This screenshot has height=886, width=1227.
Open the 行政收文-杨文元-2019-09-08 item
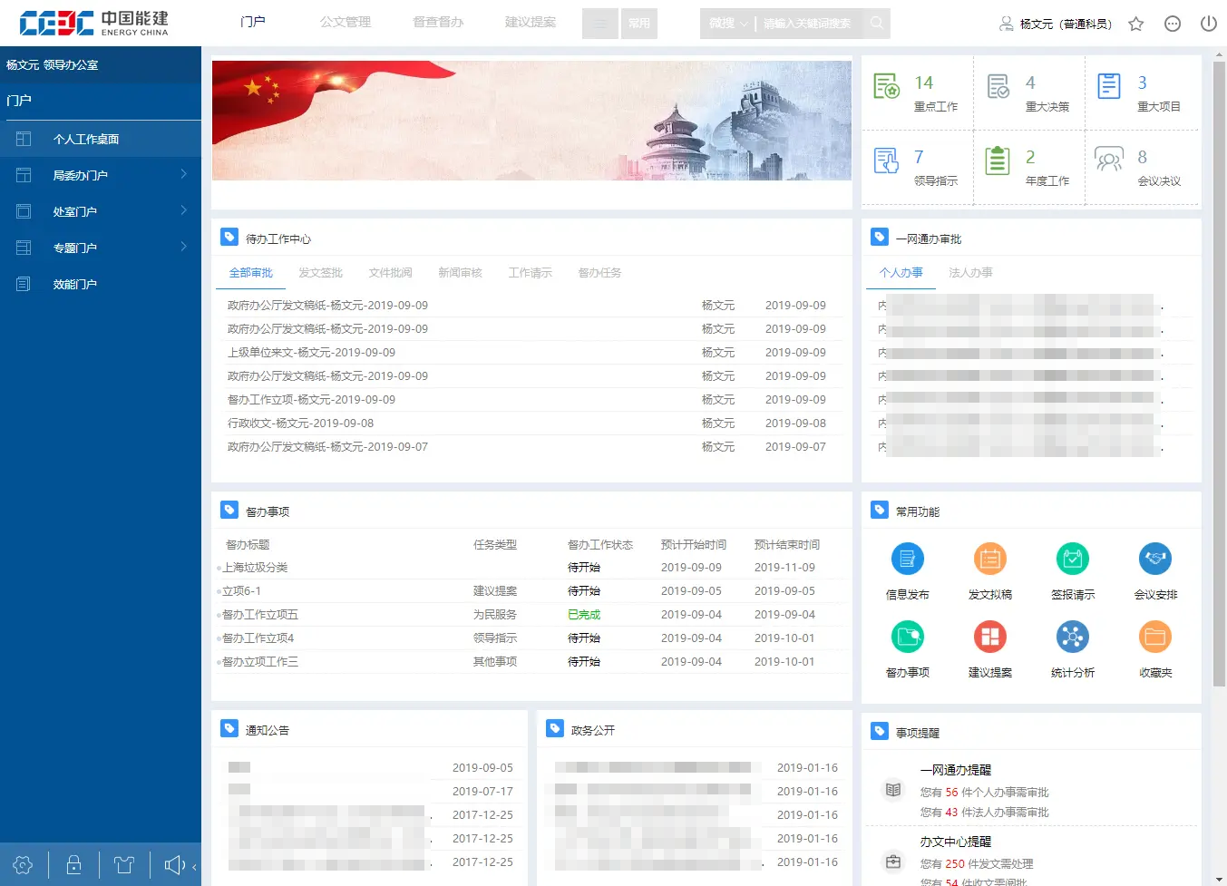[x=300, y=424]
